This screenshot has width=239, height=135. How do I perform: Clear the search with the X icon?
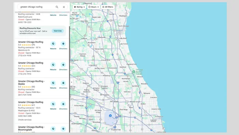click(x=64, y=7)
